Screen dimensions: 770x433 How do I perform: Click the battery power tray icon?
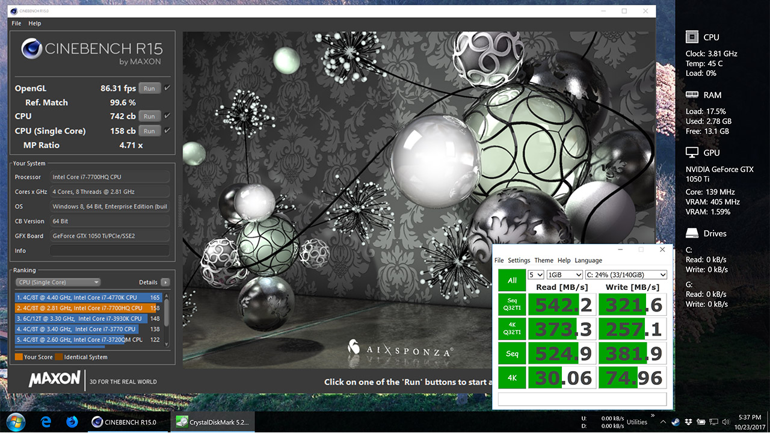point(701,422)
